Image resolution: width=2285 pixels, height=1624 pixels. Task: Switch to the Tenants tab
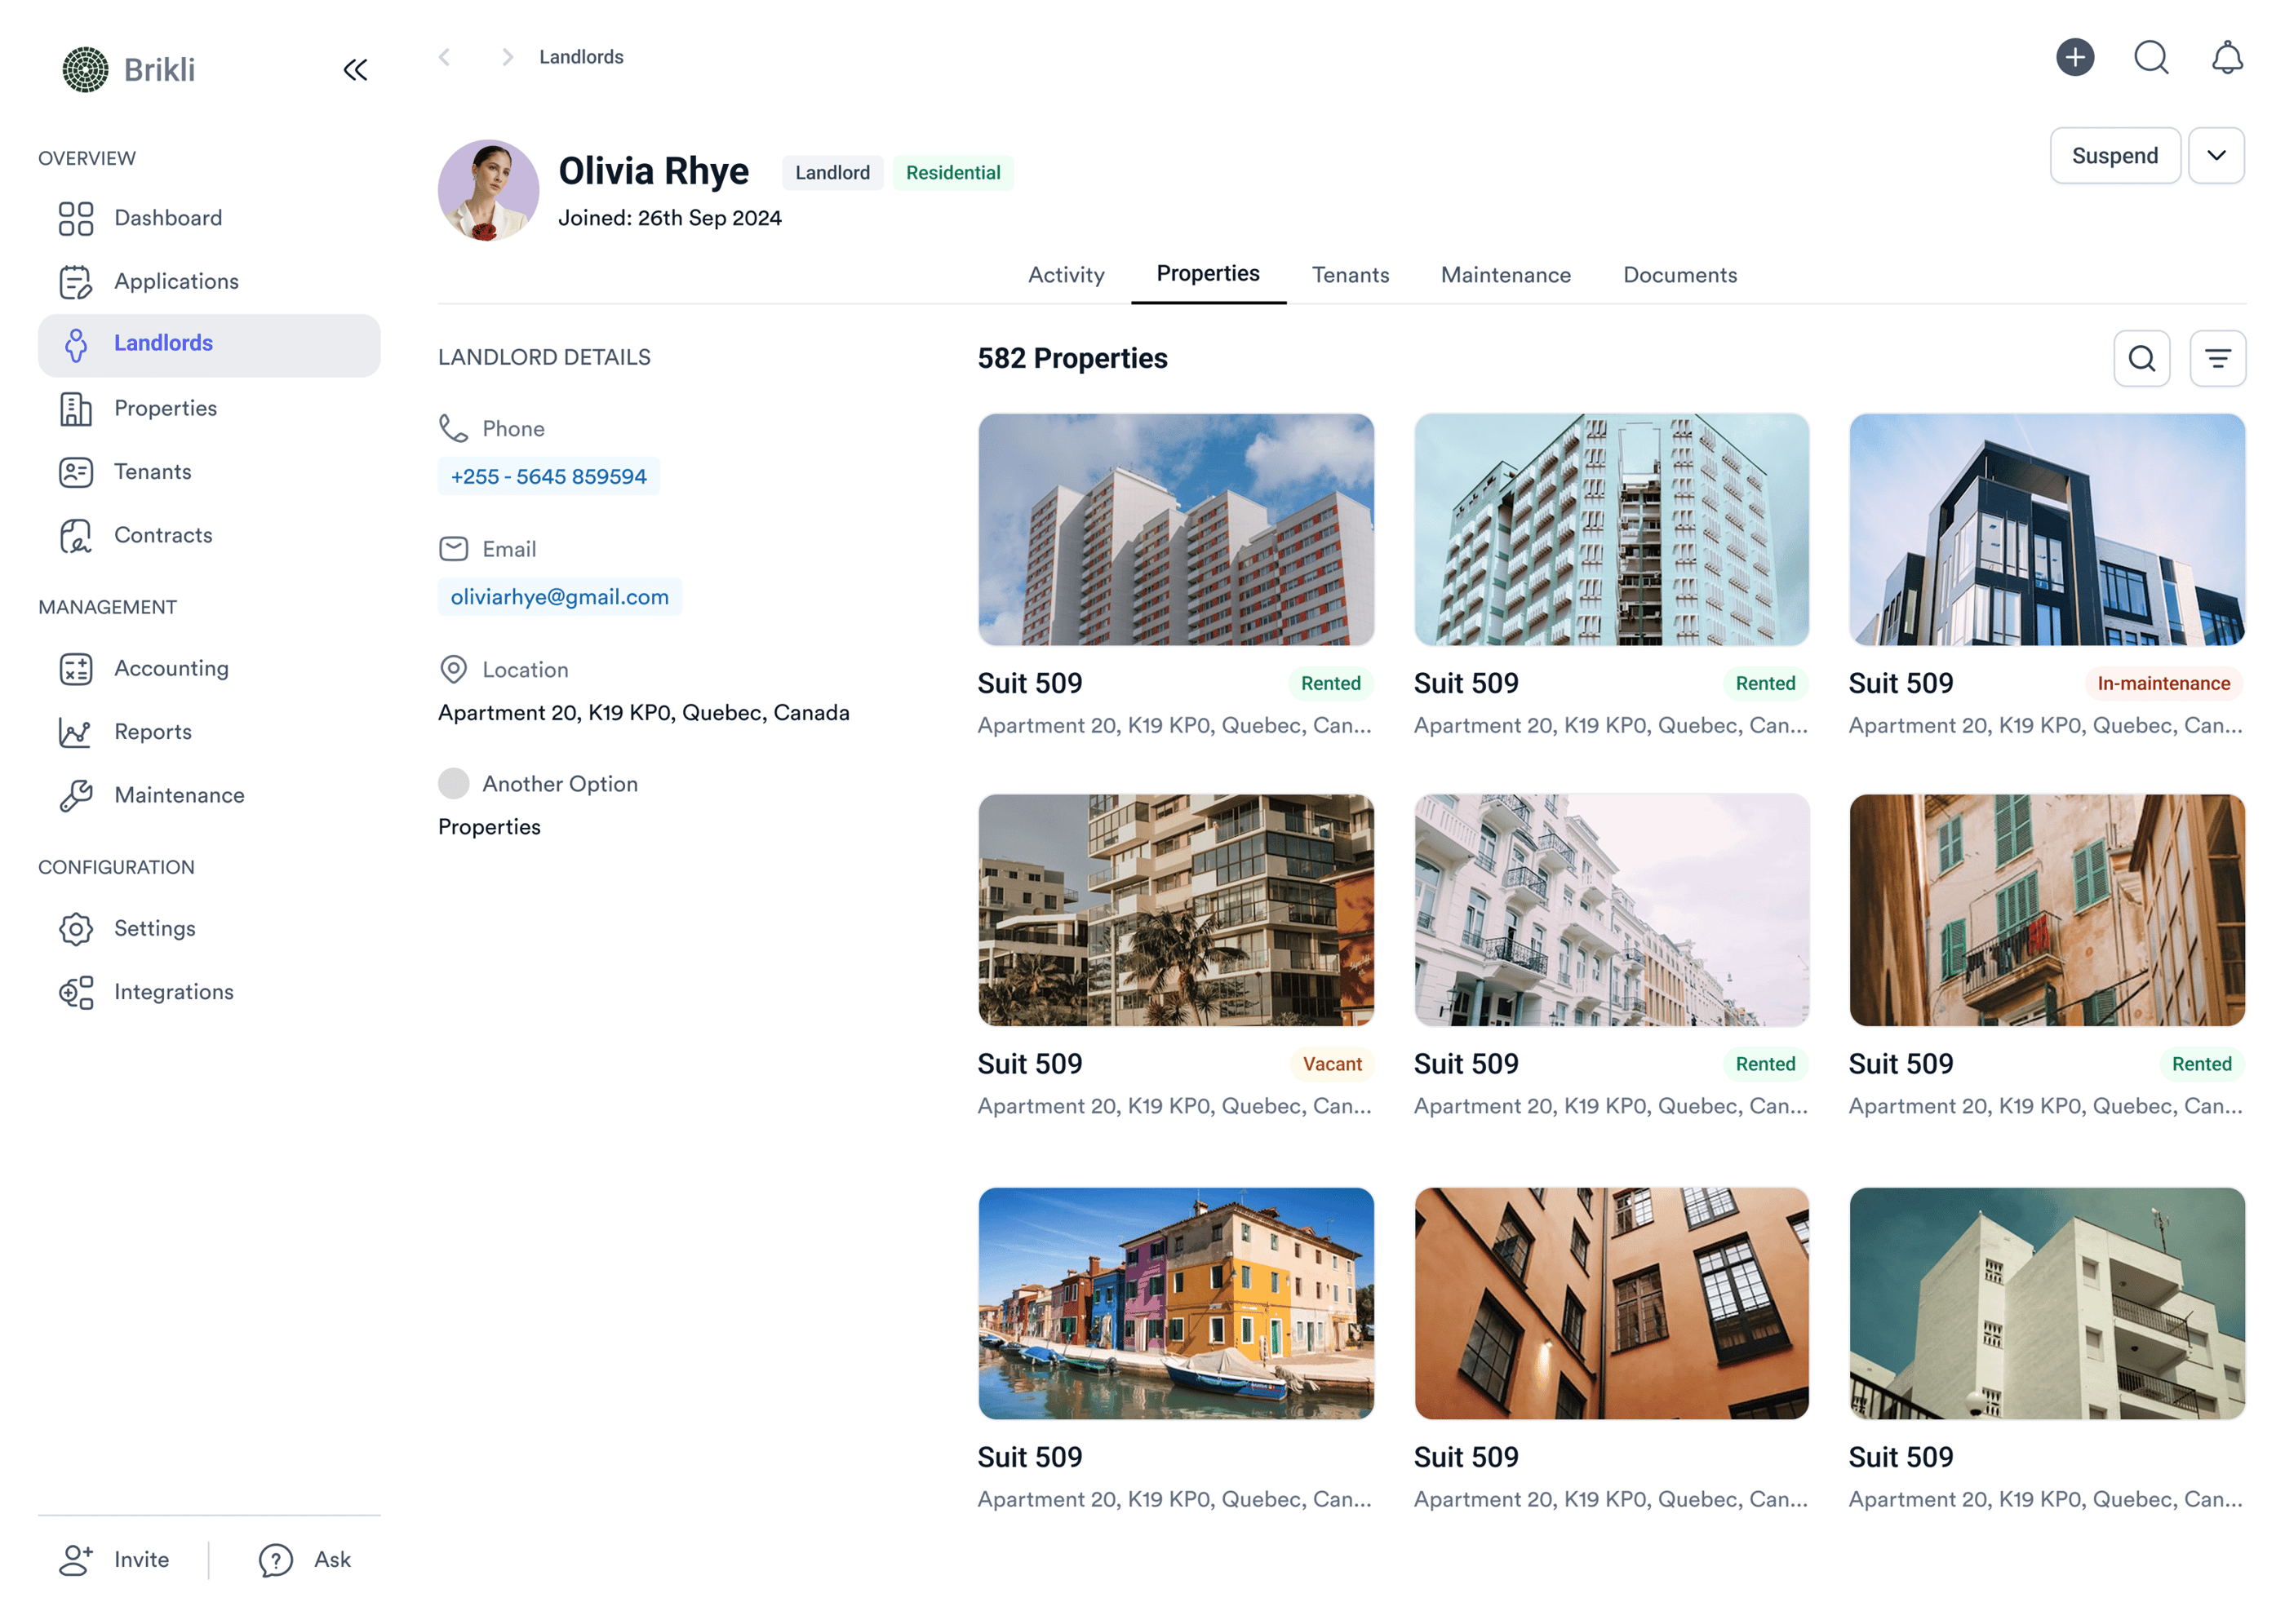(1350, 275)
